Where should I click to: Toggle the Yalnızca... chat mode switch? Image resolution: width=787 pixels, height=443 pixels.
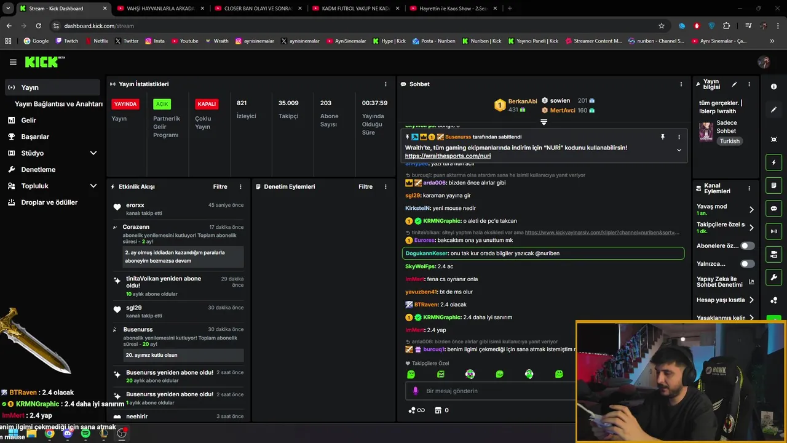(x=747, y=263)
